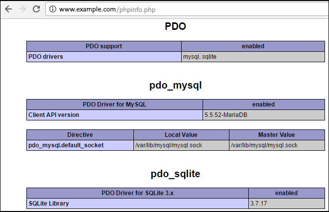329x212 pixels.
Task: Reload the phpinfo page
Action: [36, 9]
